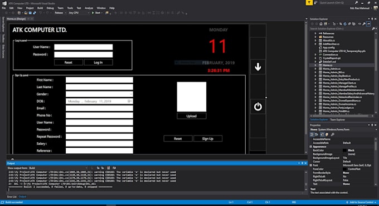Expand the References node in Solution Explorer
The image size is (379, 206).
315,33
